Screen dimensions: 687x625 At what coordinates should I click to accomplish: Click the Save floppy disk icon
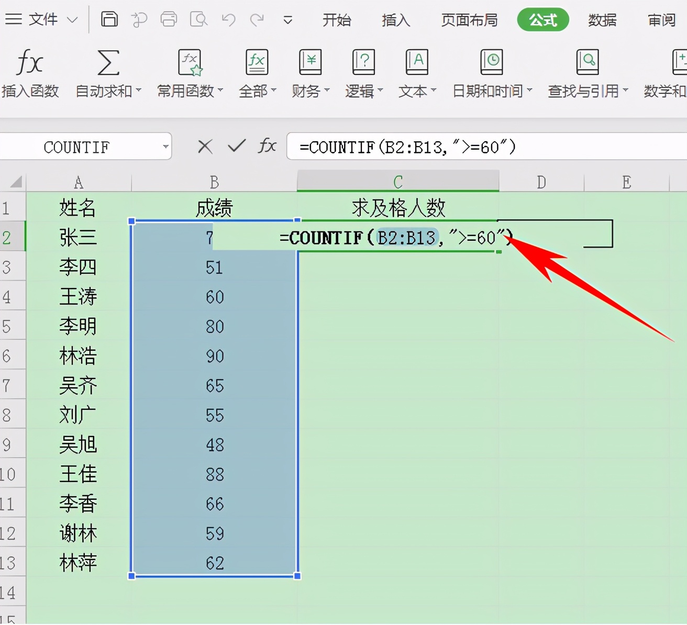tap(109, 19)
